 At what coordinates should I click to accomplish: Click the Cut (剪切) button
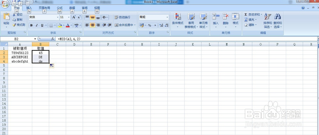tap(17, 15)
